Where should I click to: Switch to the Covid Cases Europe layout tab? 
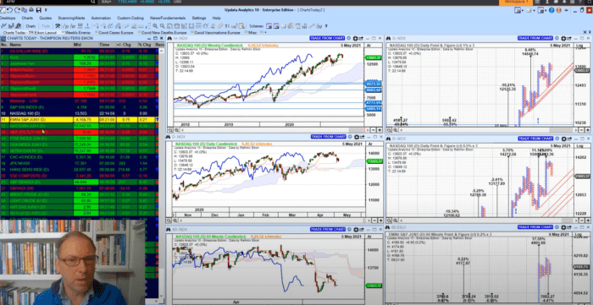[x=116, y=33]
